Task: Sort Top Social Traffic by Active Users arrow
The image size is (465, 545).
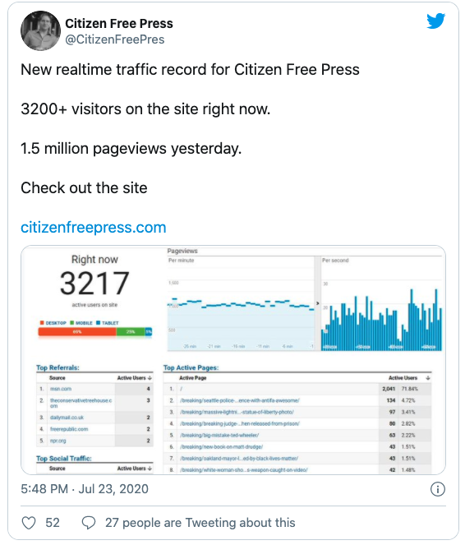Action: 150,469
